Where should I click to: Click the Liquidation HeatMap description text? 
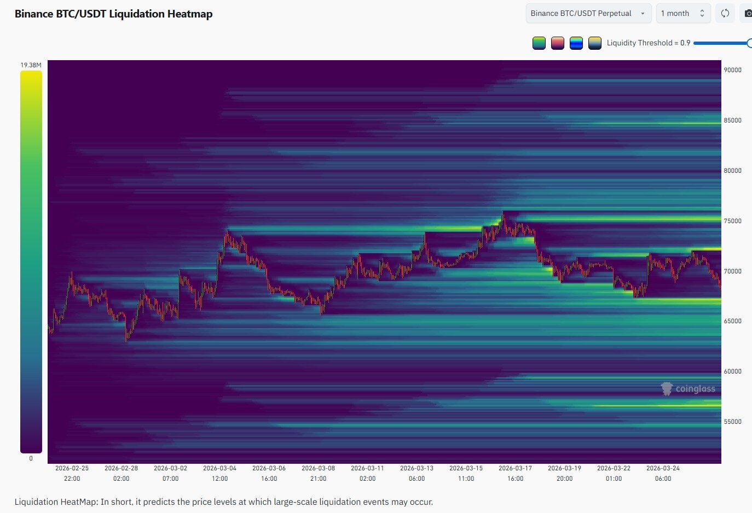click(x=223, y=502)
